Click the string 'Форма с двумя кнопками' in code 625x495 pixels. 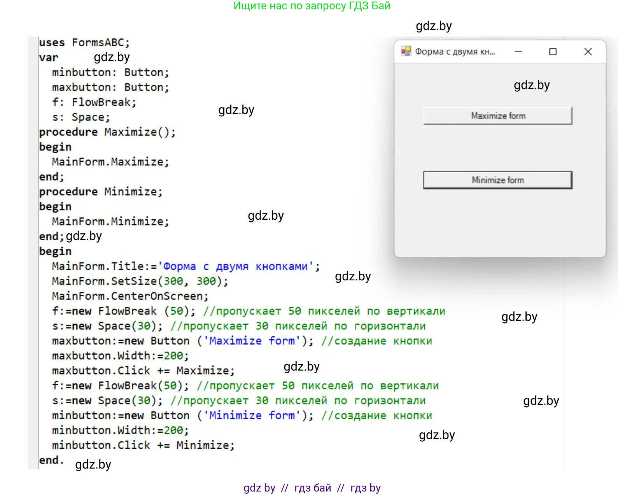click(236, 266)
